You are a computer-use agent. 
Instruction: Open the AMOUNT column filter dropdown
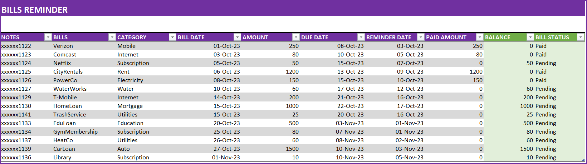(x=296, y=37)
